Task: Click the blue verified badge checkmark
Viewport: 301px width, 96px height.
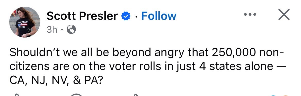Action: tap(126, 16)
